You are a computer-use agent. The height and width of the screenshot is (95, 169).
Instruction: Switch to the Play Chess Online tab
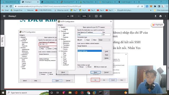88,2
